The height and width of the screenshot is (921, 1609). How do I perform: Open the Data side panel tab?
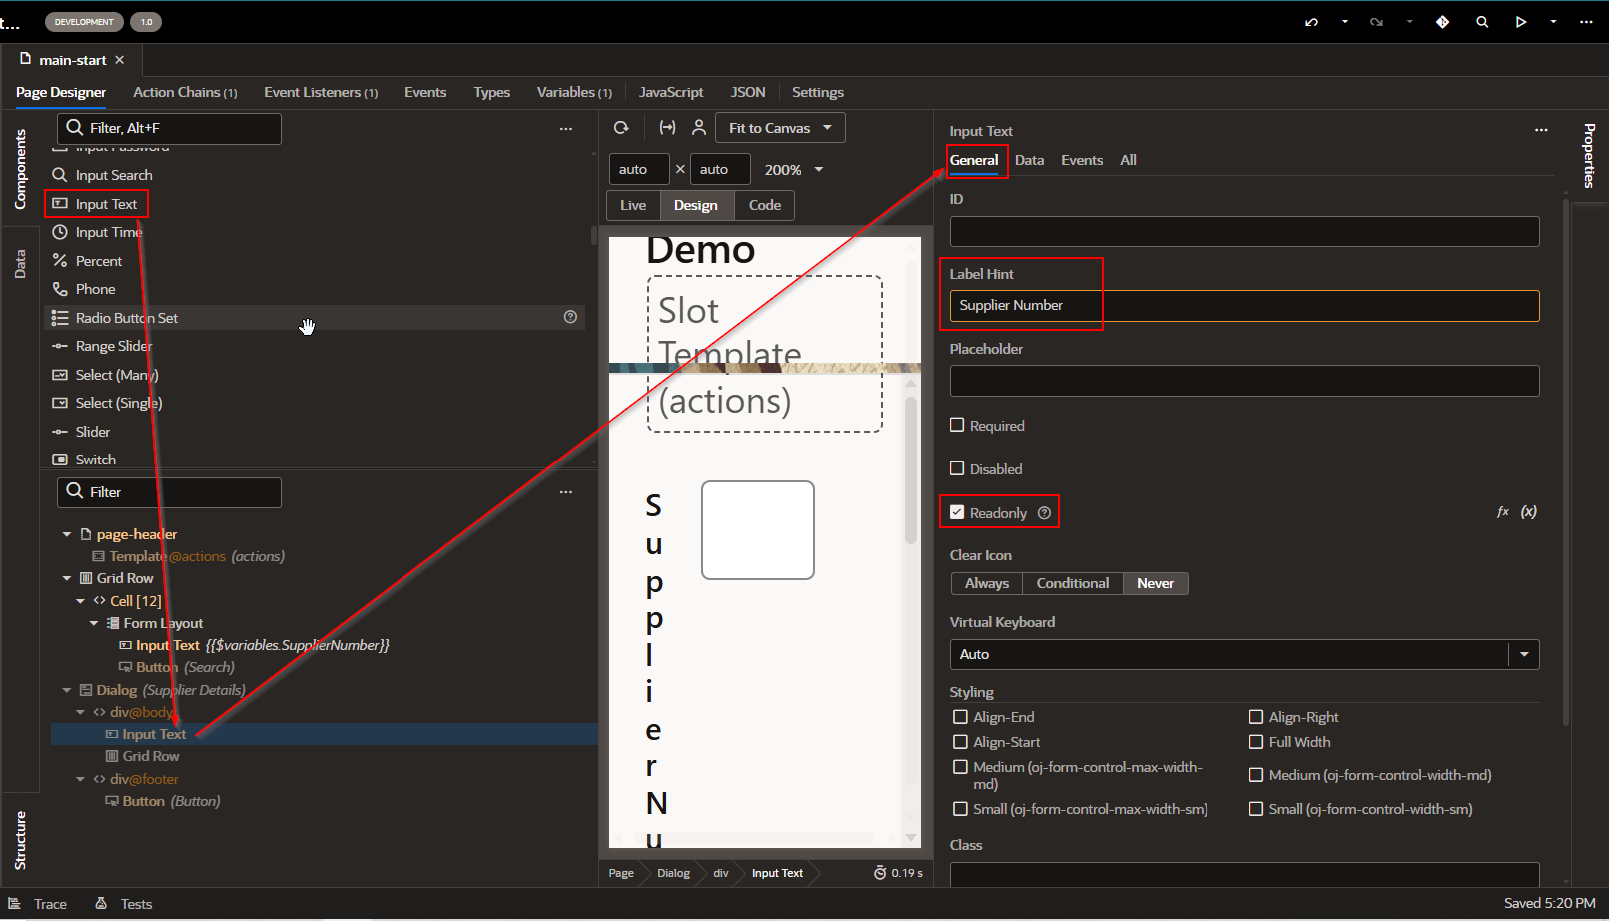click(x=20, y=264)
